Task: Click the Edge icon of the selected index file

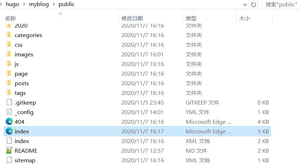Action: pos(9,131)
